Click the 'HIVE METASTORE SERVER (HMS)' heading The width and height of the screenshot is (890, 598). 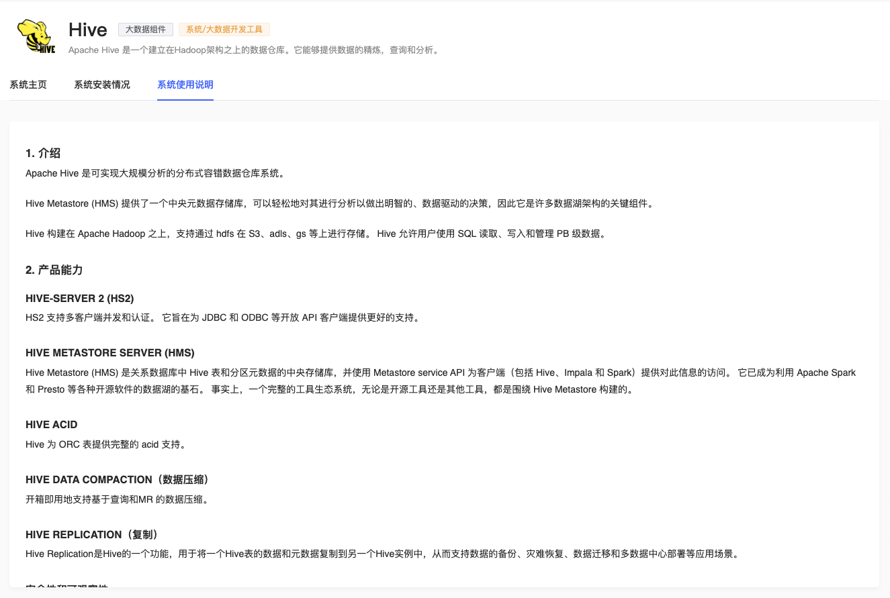[110, 352]
